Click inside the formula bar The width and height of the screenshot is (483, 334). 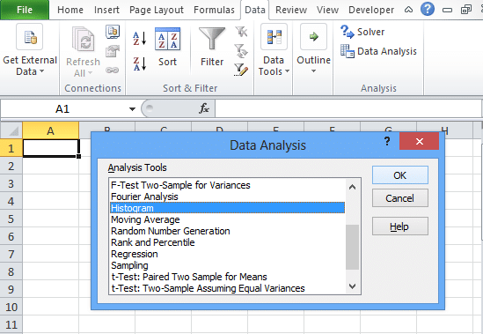[348, 108]
